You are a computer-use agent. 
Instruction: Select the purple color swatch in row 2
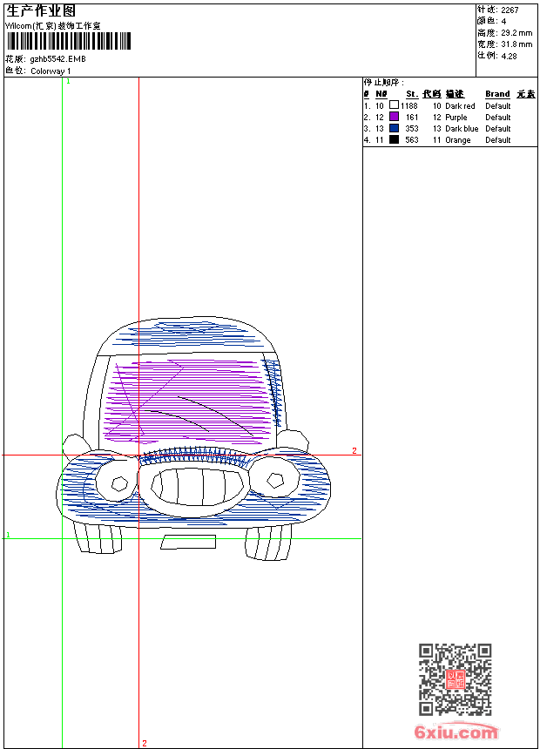tap(394, 117)
